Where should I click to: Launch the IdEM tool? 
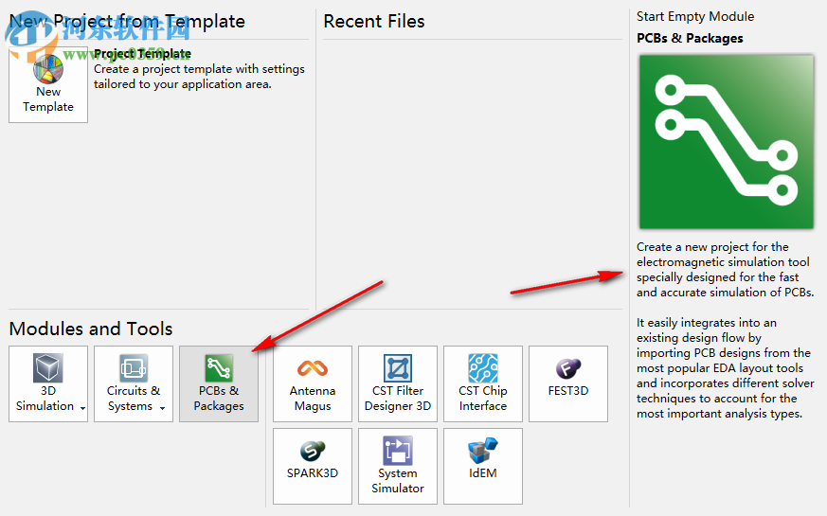(x=483, y=466)
